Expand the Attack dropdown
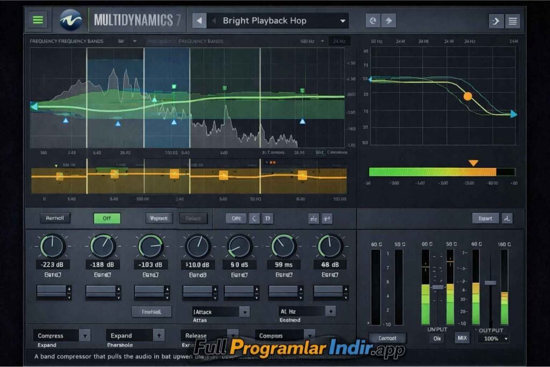The height and width of the screenshot is (367, 550). tap(244, 312)
